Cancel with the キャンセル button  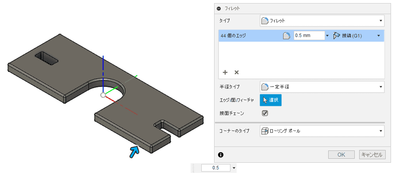click(x=372, y=155)
